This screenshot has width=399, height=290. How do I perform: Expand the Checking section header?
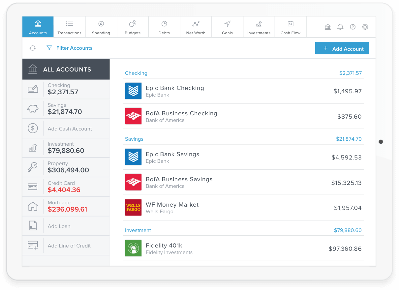[136, 73]
